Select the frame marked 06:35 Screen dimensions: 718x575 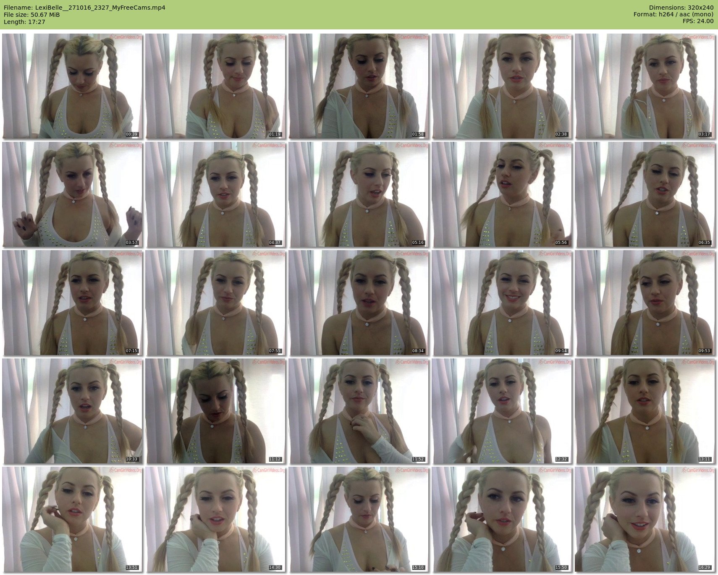[x=645, y=194]
